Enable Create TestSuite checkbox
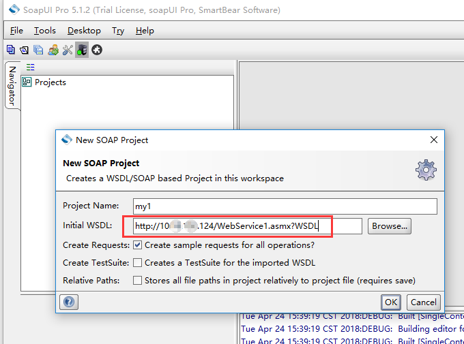Viewport: 464px width, 344px height. tap(137, 263)
